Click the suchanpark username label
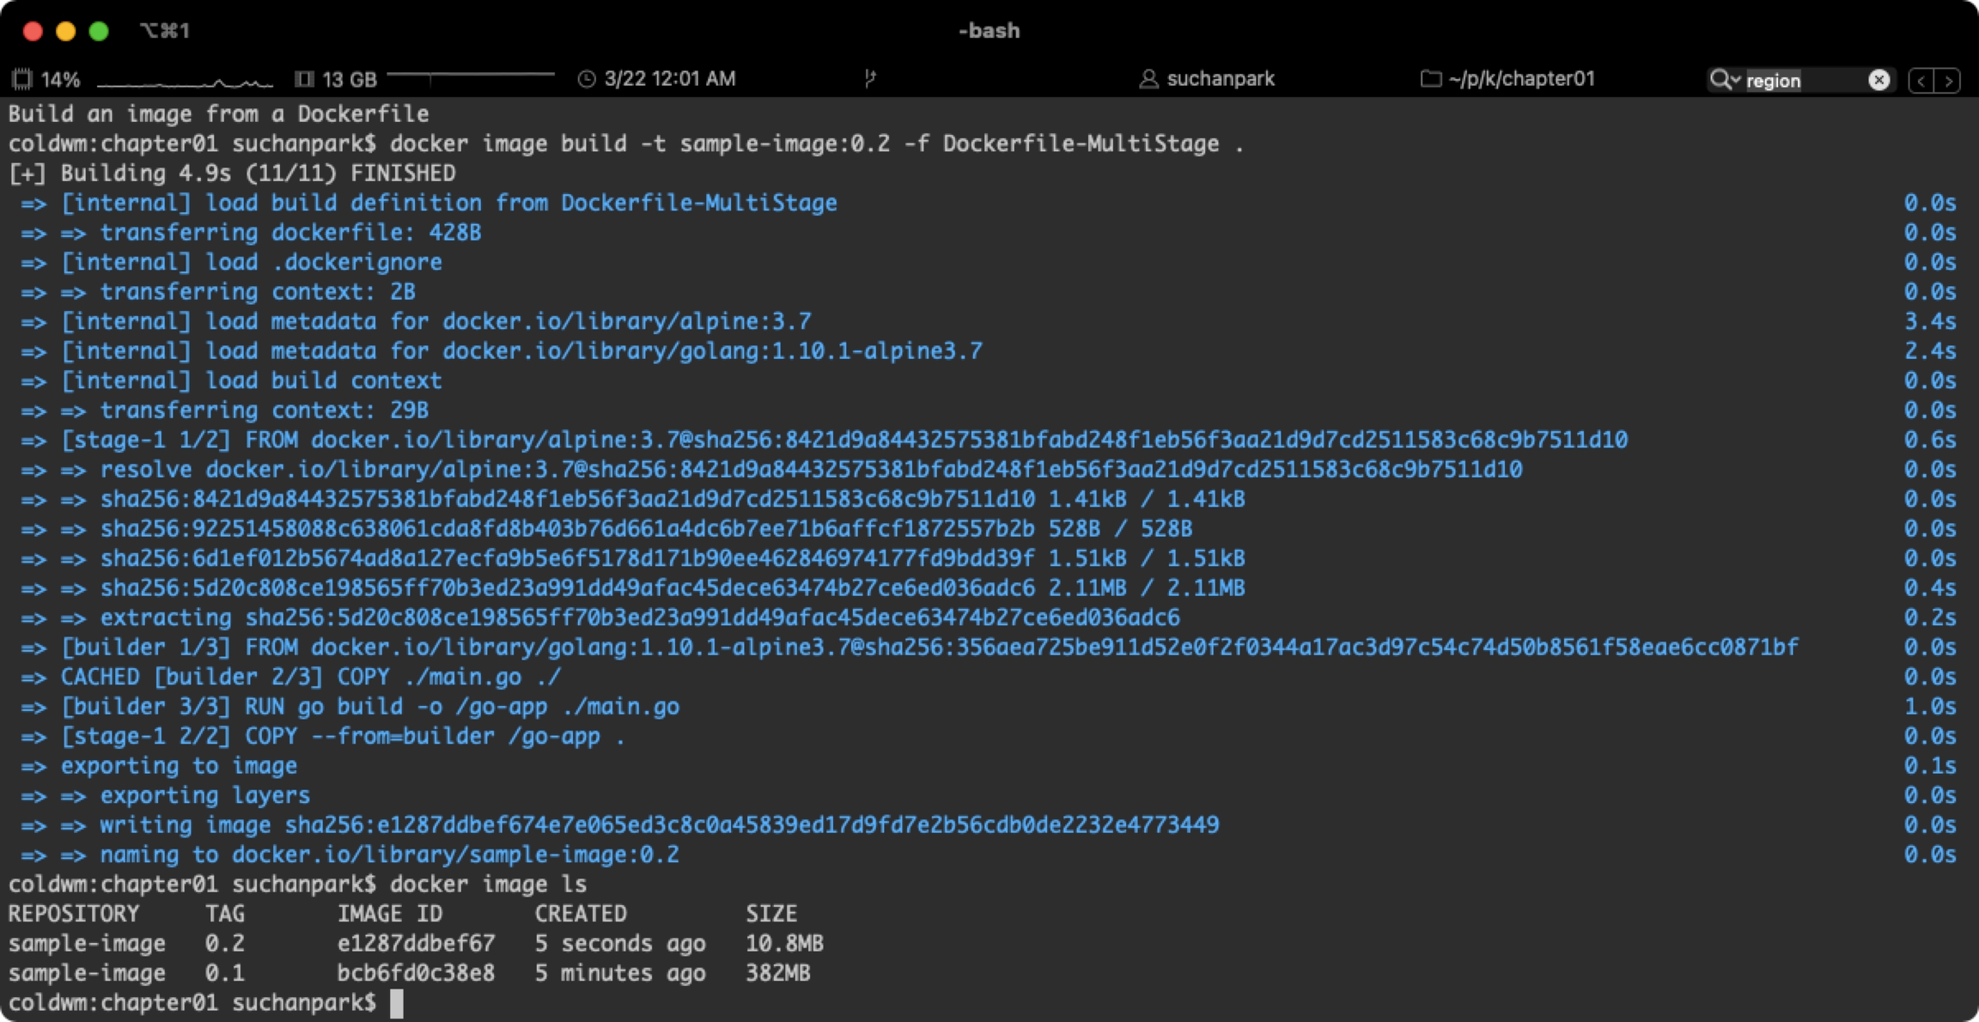This screenshot has width=1979, height=1022. coord(1221,79)
